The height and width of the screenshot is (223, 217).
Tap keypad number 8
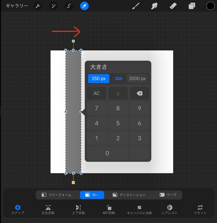(x=118, y=108)
